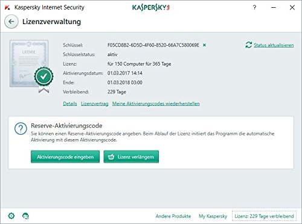Click the key value F05CD8B2-6D5D-4F60-8520-66A7C580069E
Screen dimensions: 302x224
(x=153, y=45)
